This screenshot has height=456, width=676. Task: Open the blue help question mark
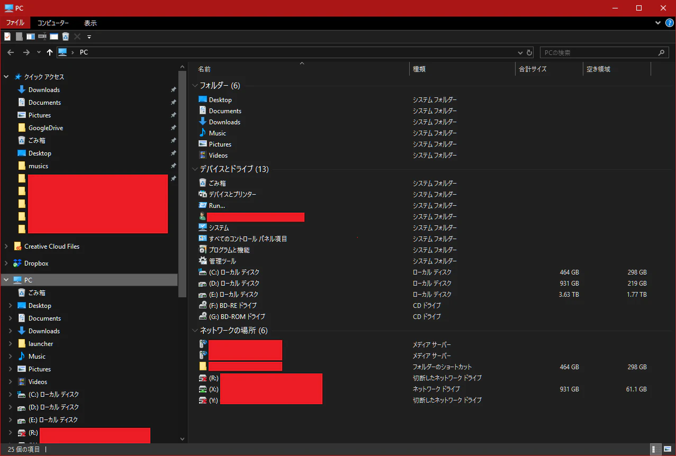pos(669,23)
